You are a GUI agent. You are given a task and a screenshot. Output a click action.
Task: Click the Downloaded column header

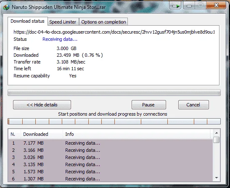(42, 134)
